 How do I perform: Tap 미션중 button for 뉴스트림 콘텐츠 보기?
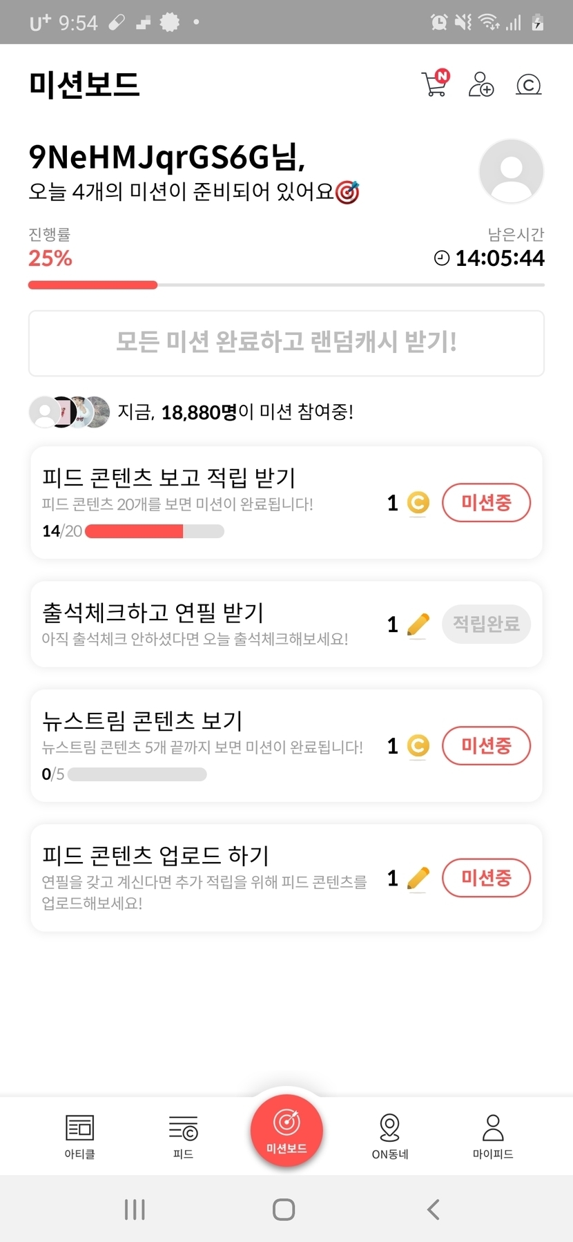pos(486,745)
